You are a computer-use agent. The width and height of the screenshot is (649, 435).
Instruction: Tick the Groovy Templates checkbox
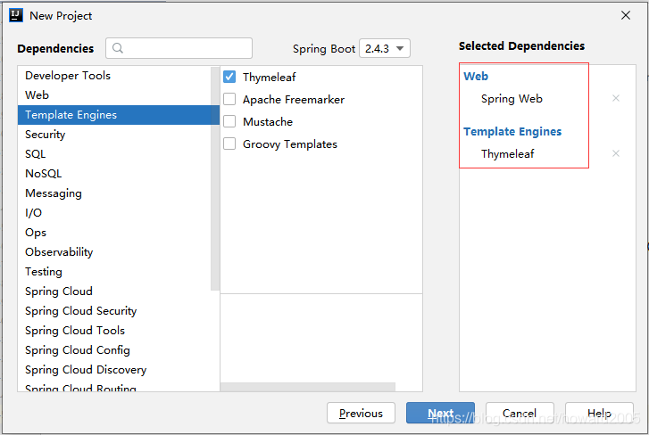point(229,144)
